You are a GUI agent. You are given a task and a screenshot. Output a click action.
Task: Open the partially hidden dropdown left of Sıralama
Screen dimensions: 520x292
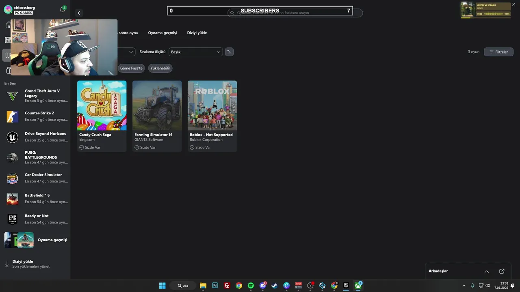coord(126,52)
